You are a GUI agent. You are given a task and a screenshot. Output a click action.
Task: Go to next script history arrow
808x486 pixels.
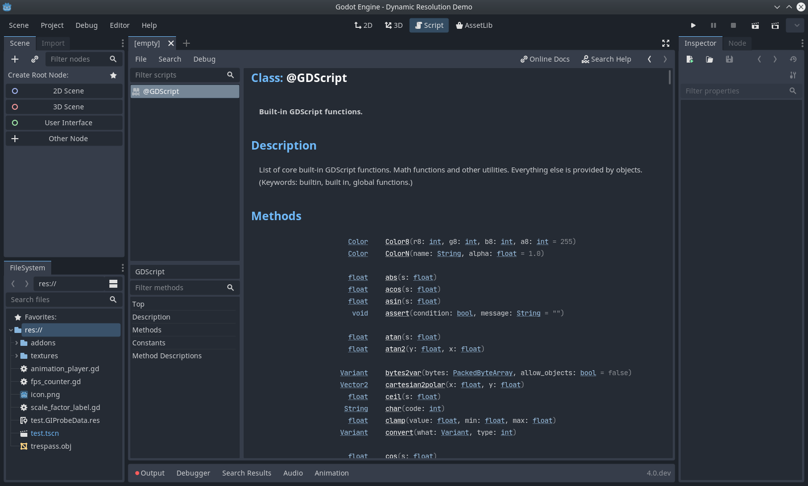click(665, 59)
